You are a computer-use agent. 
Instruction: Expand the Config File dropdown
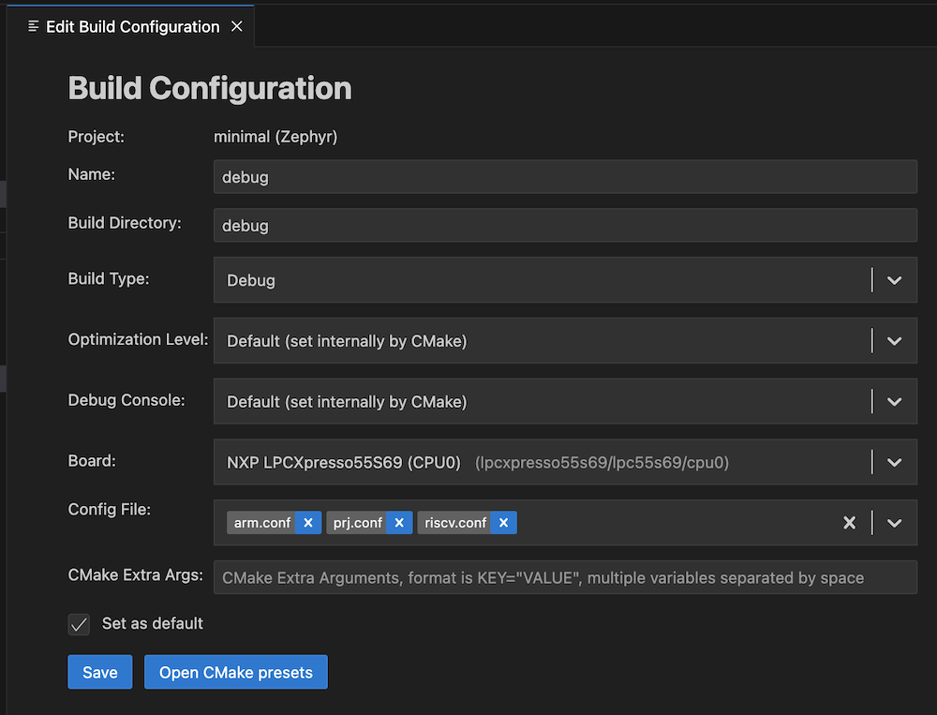[894, 522]
